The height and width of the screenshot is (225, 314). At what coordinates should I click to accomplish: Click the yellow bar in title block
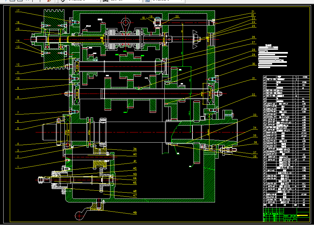tap(302, 216)
